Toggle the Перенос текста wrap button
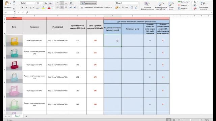This screenshot has height=121, width=216. pyautogui.click(x=88, y=3)
